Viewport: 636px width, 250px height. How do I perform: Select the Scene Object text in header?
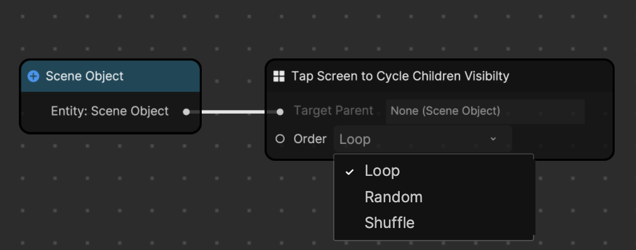[x=84, y=76]
